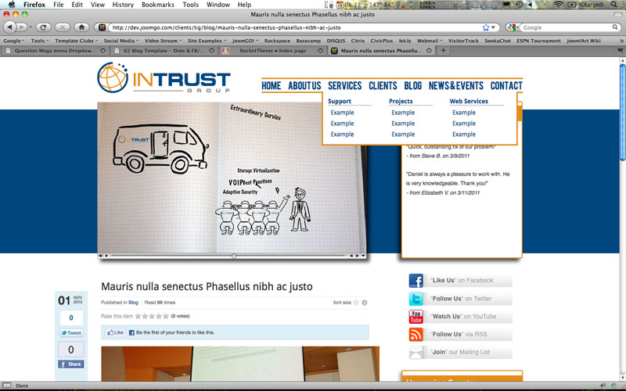Click the Apple menu icon
The height and width of the screenshot is (391, 626).
pyautogui.click(x=12, y=5)
